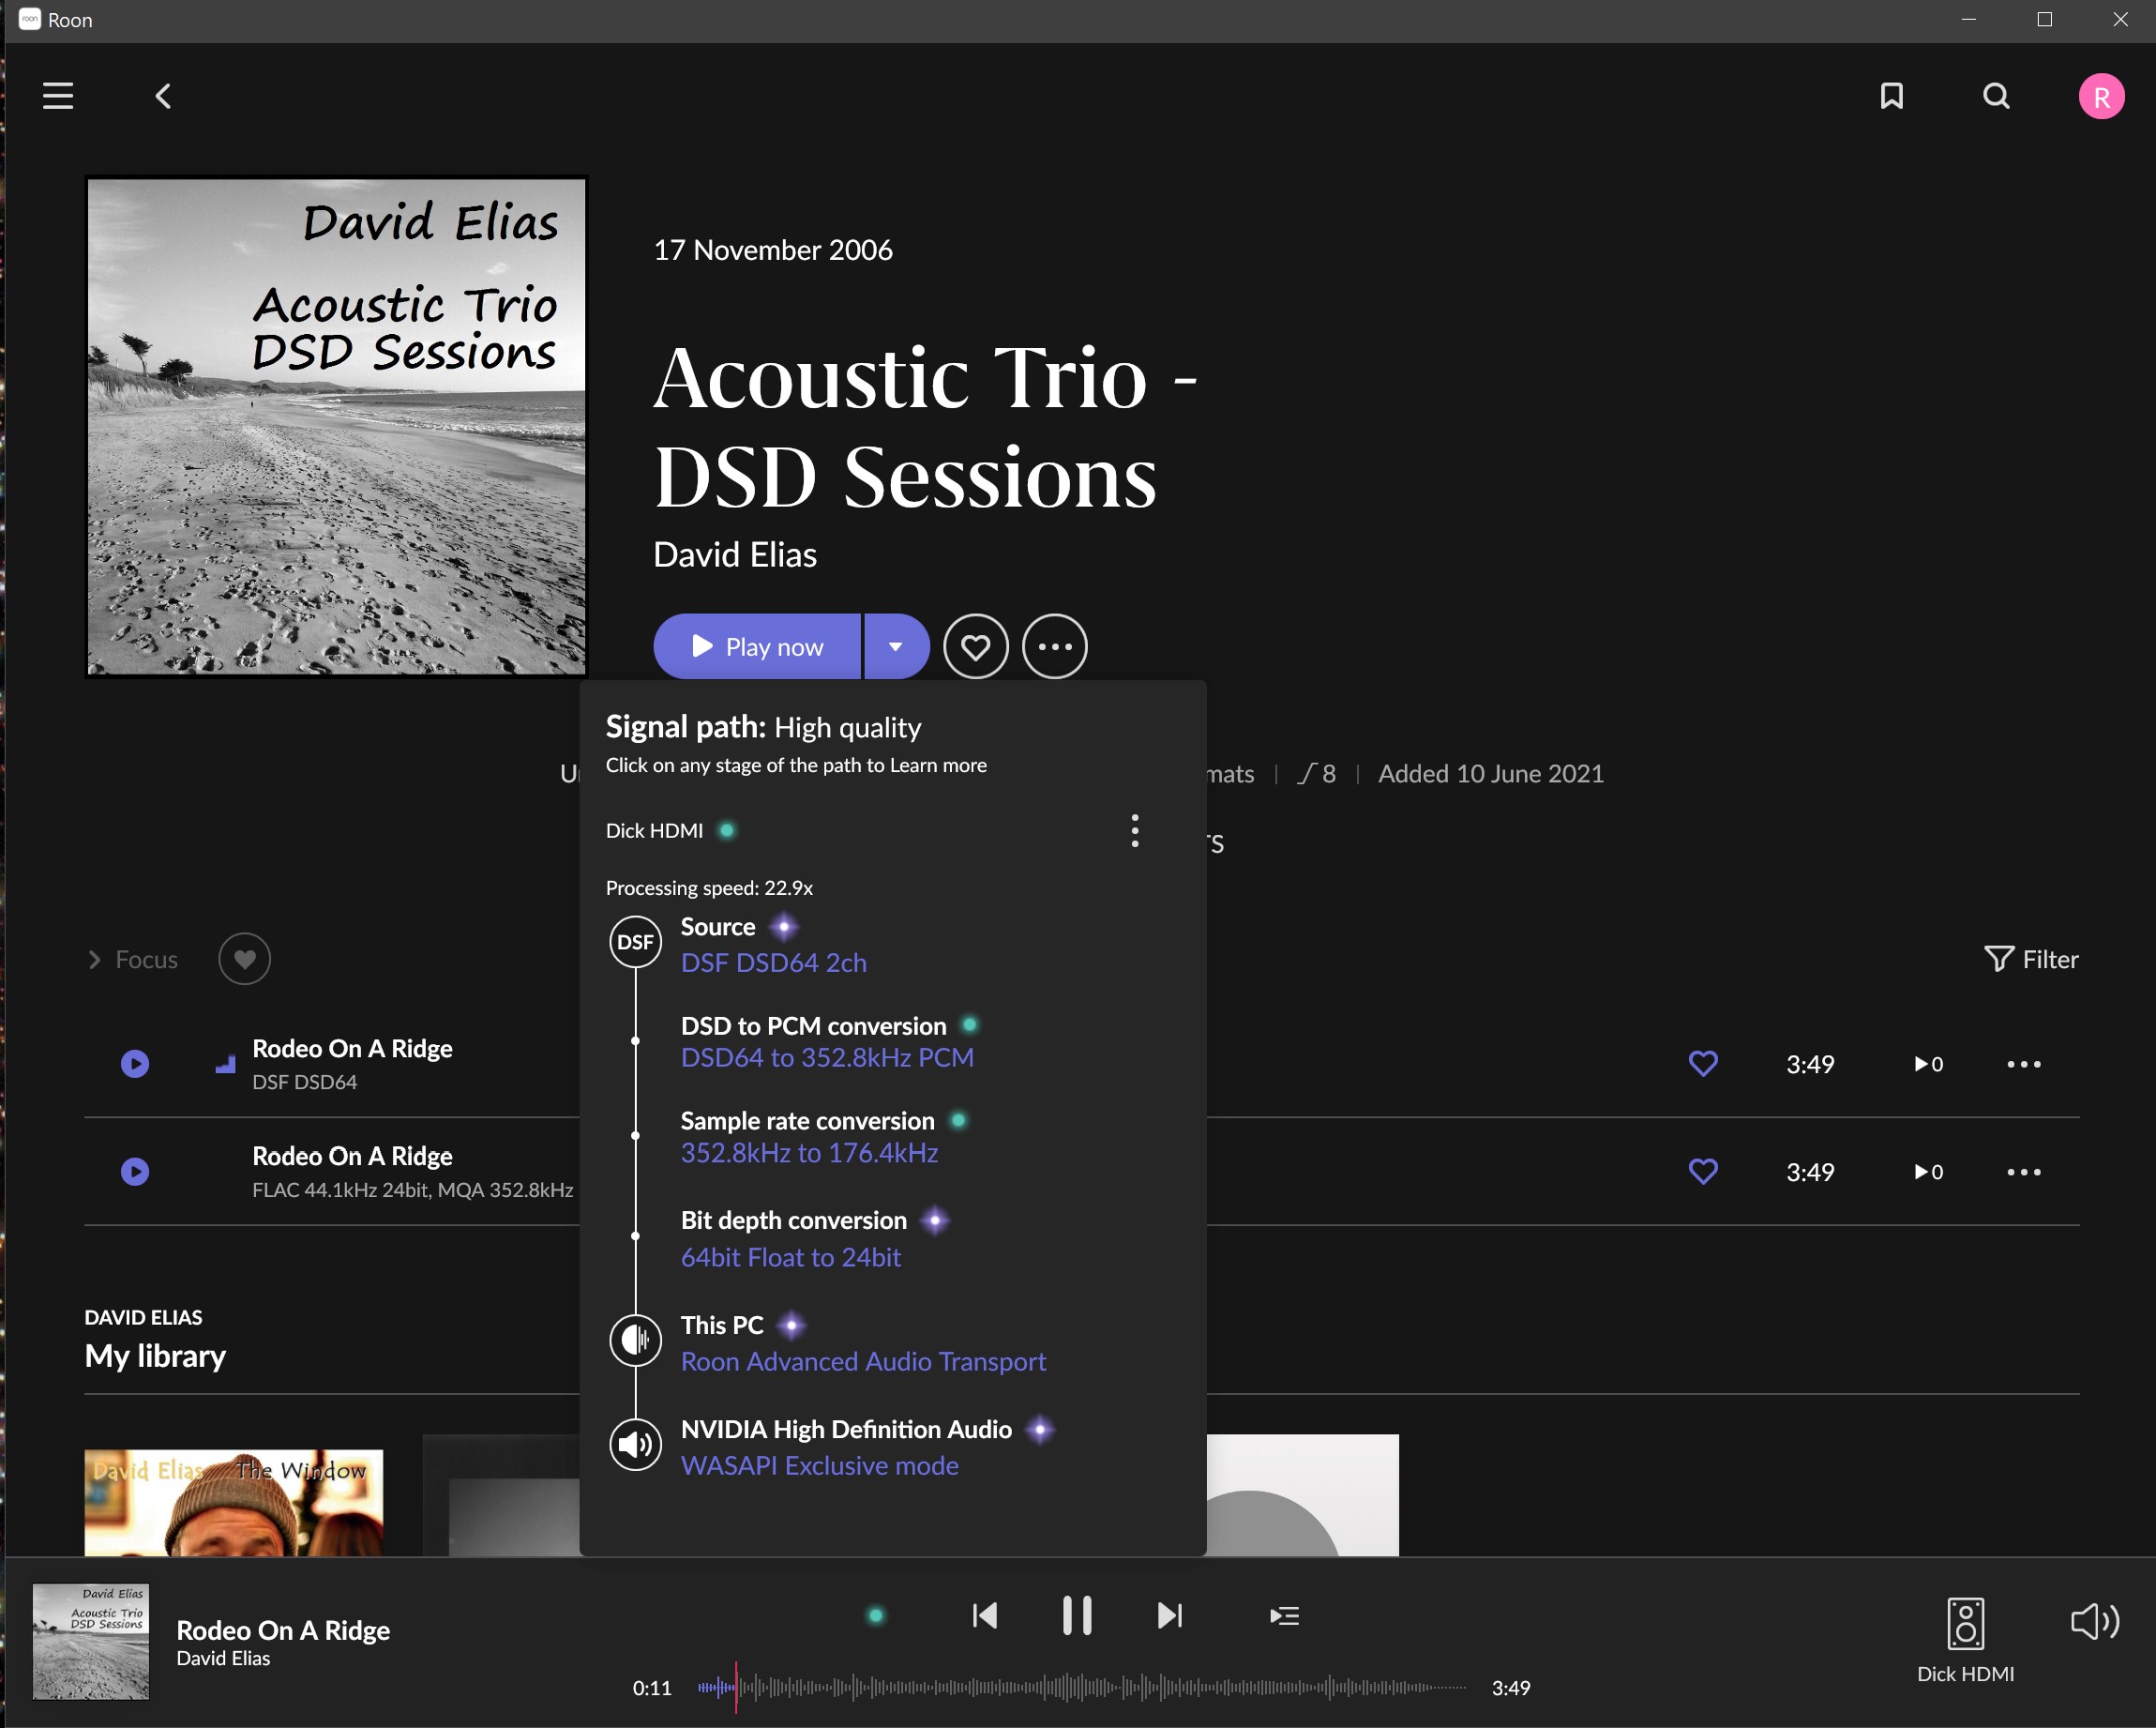2156x1728 pixels.
Task: Open album more options ellipsis button
Action: click(x=1055, y=646)
